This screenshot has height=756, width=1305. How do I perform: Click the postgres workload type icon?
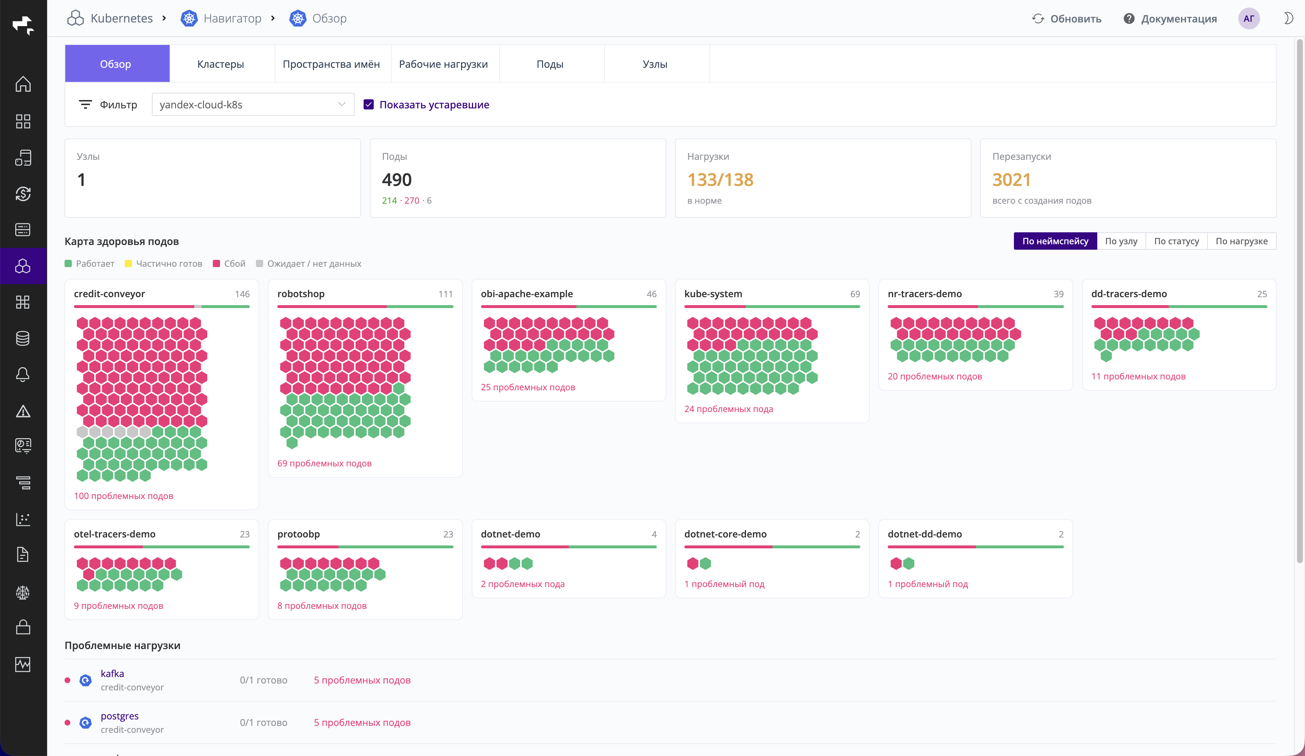(86, 723)
